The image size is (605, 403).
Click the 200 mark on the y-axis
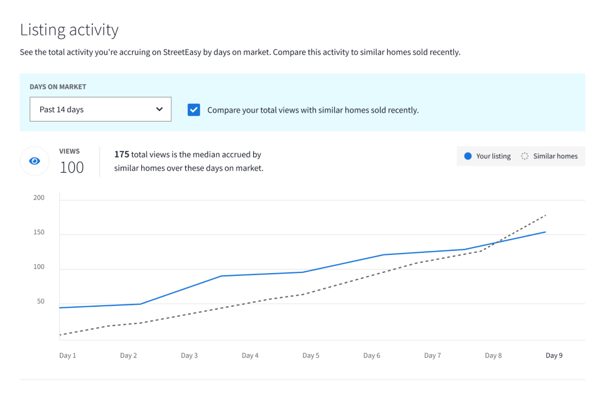39,197
